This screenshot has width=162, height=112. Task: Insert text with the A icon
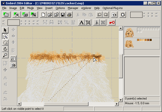pos(81,22)
